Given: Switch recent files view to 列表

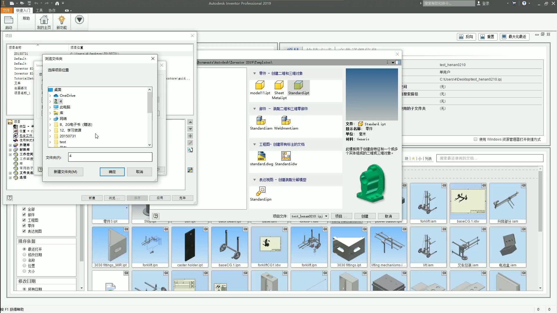Looking at the screenshot, I should pyautogui.click(x=428, y=159).
